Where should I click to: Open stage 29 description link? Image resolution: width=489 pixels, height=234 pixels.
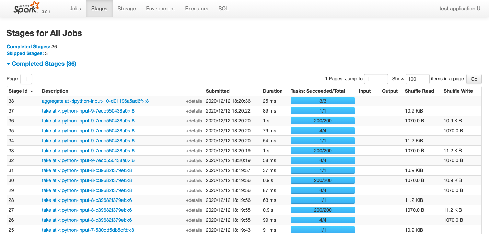(x=87, y=190)
